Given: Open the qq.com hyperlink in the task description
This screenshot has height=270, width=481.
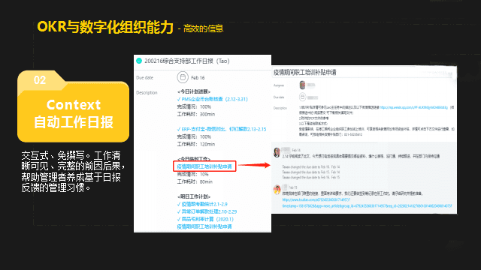Looking at the screenshot, I should (413, 108).
